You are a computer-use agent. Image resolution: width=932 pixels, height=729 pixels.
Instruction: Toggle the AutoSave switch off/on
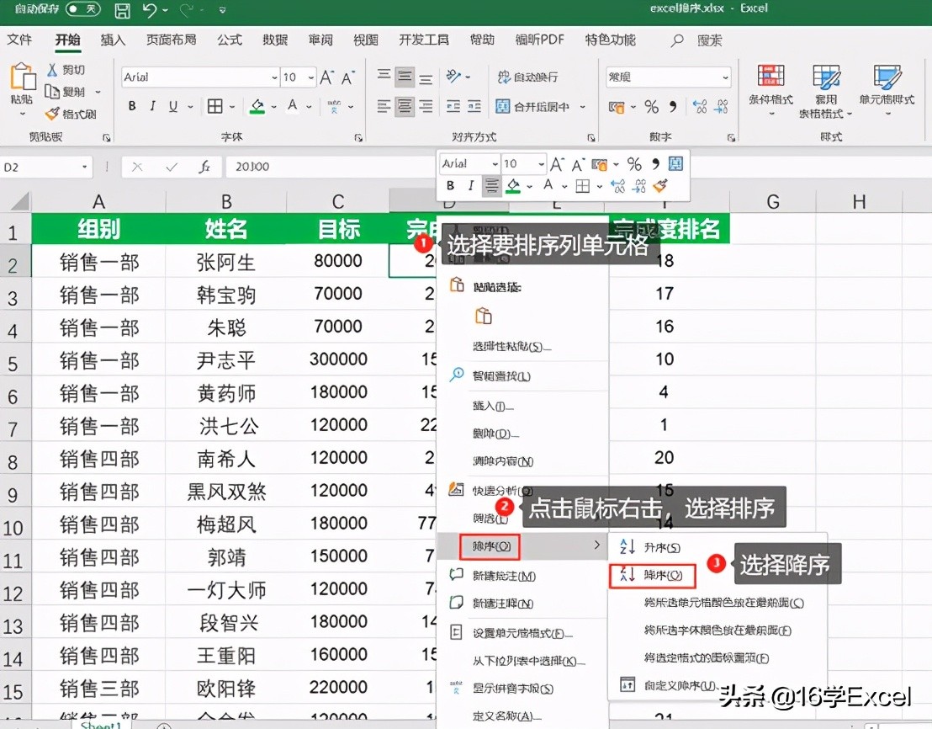coord(82,9)
